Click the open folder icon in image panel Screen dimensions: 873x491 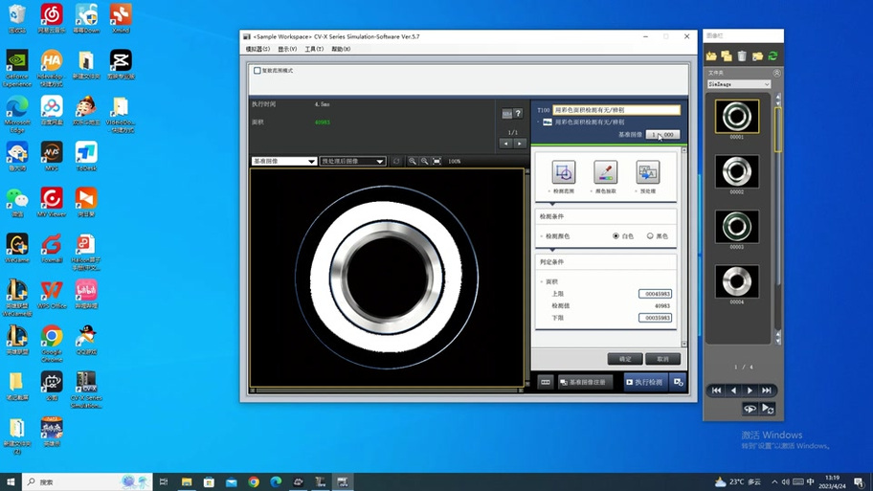pos(711,56)
